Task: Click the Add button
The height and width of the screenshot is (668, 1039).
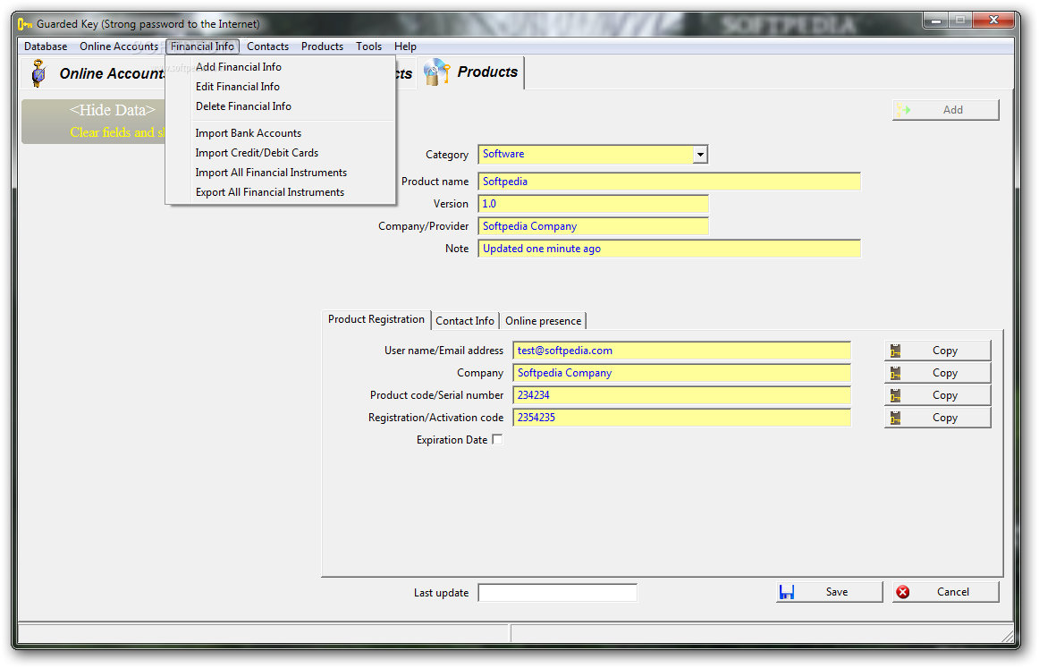Action: [x=946, y=110]
